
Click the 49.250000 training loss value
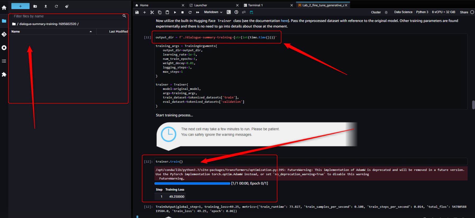click(177, 197)
